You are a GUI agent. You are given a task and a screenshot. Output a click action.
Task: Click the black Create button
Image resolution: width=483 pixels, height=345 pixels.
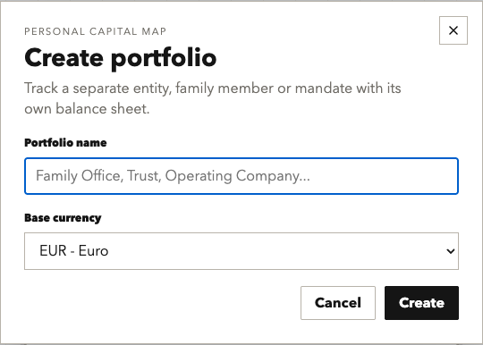point(421,303)
